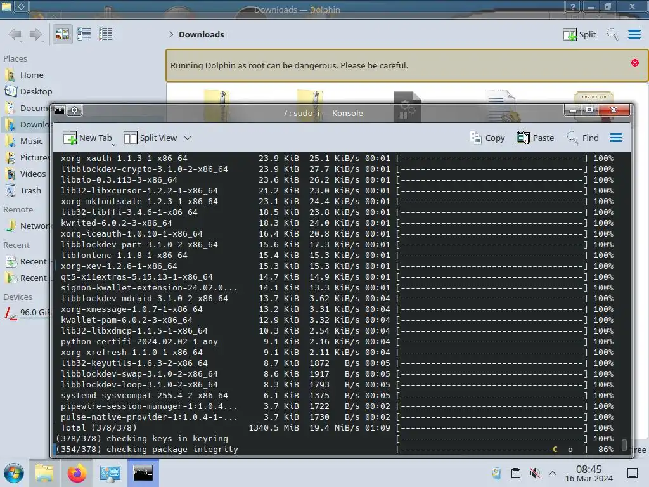Viewport: 649px width, 487px height.
Task: Open Dolphin hamburger menu
Action: pos(634,34)
